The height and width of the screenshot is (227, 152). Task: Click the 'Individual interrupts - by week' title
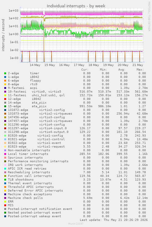click(x=76, y=6)
